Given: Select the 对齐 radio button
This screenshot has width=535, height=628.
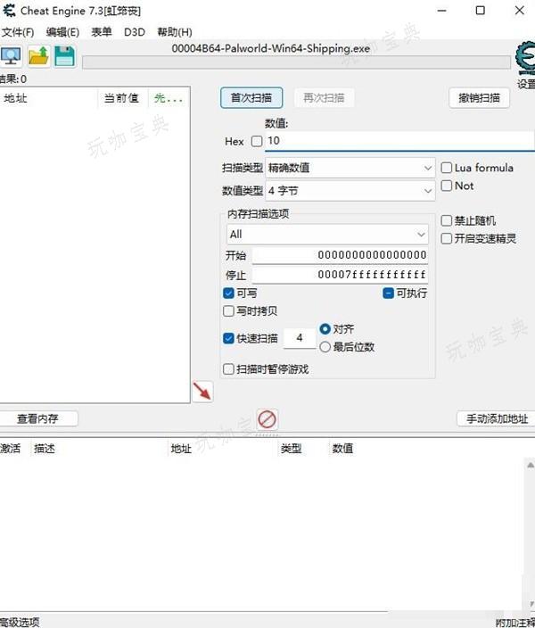Looking at the screenshot, I should [x=325, y=329].
